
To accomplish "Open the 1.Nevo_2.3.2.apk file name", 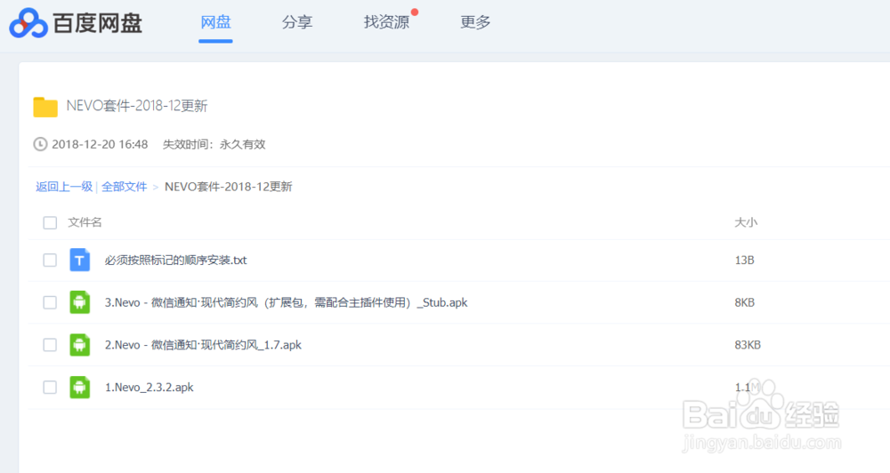I will 150,388.
